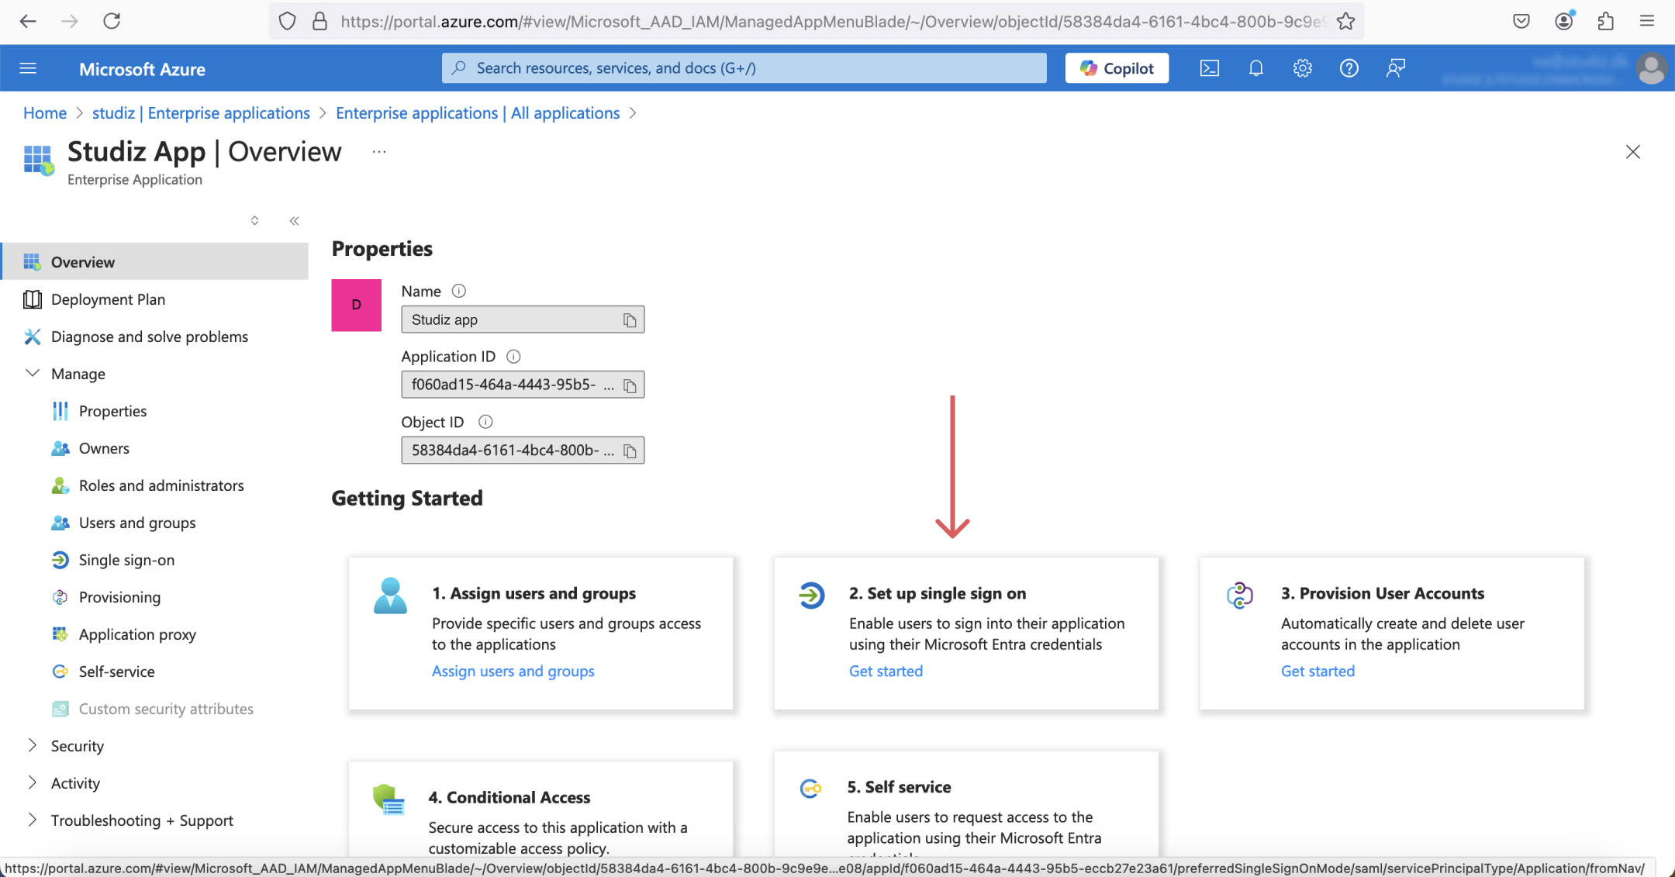Select Overview in the left menu
This screenshot has height=877, width=1675.
click(155, 261)
